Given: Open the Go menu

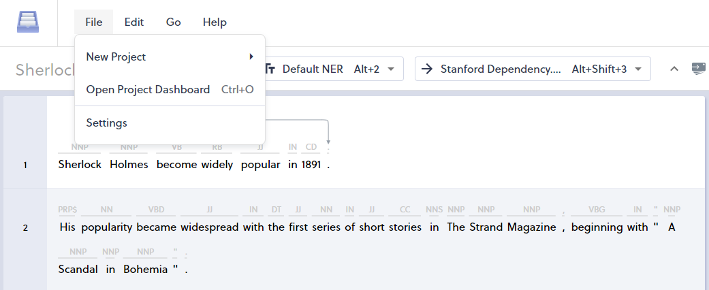Looking at the screenshot, I should click(174, 22).
